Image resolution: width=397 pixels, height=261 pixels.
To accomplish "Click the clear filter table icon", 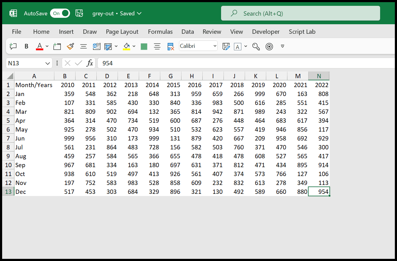I will [x=171, y=46].
